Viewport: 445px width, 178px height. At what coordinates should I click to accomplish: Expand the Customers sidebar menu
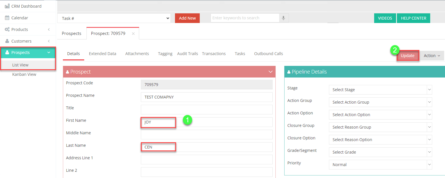(49, 41)
